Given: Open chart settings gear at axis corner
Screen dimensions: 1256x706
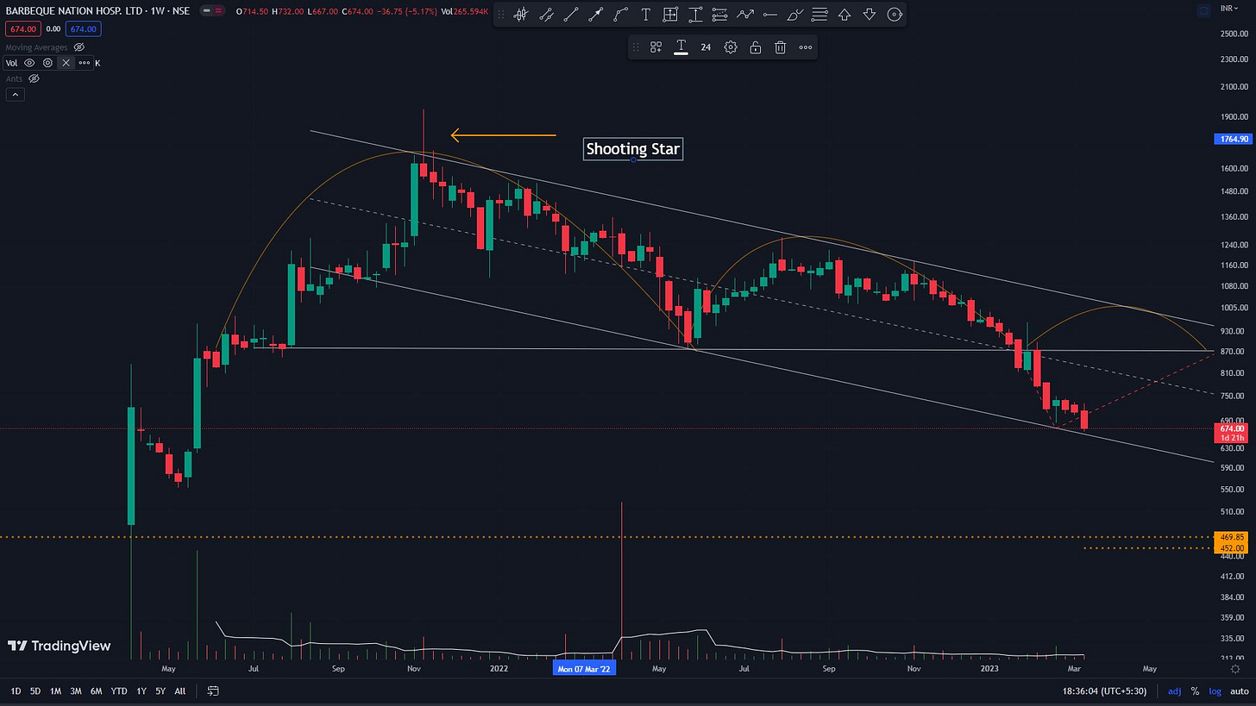Looking at the screenshot, I should tap(1234, 668).
